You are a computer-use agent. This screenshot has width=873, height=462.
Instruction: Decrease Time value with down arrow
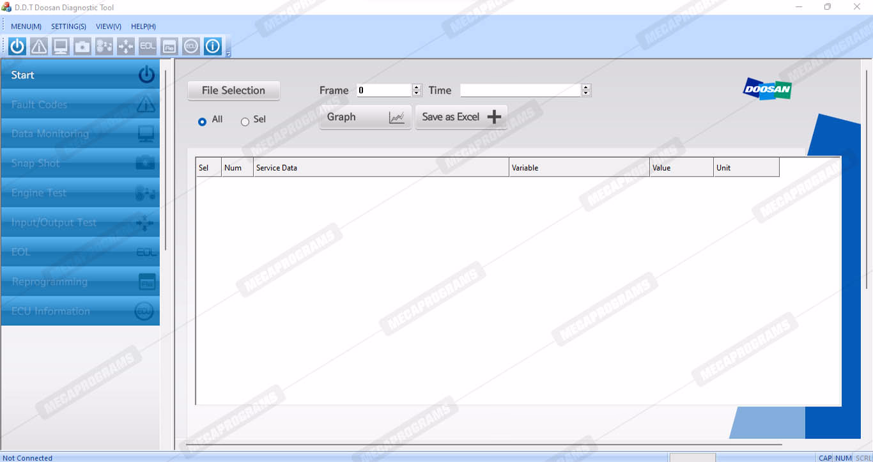586,93
